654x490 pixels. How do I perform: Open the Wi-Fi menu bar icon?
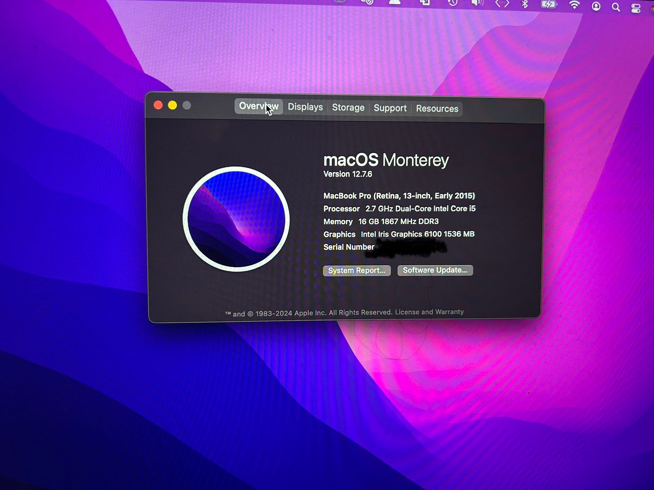pos(575,5)
